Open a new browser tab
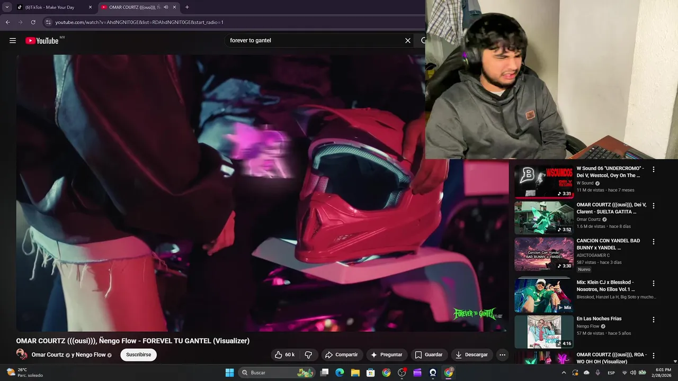 pos(187,7)
